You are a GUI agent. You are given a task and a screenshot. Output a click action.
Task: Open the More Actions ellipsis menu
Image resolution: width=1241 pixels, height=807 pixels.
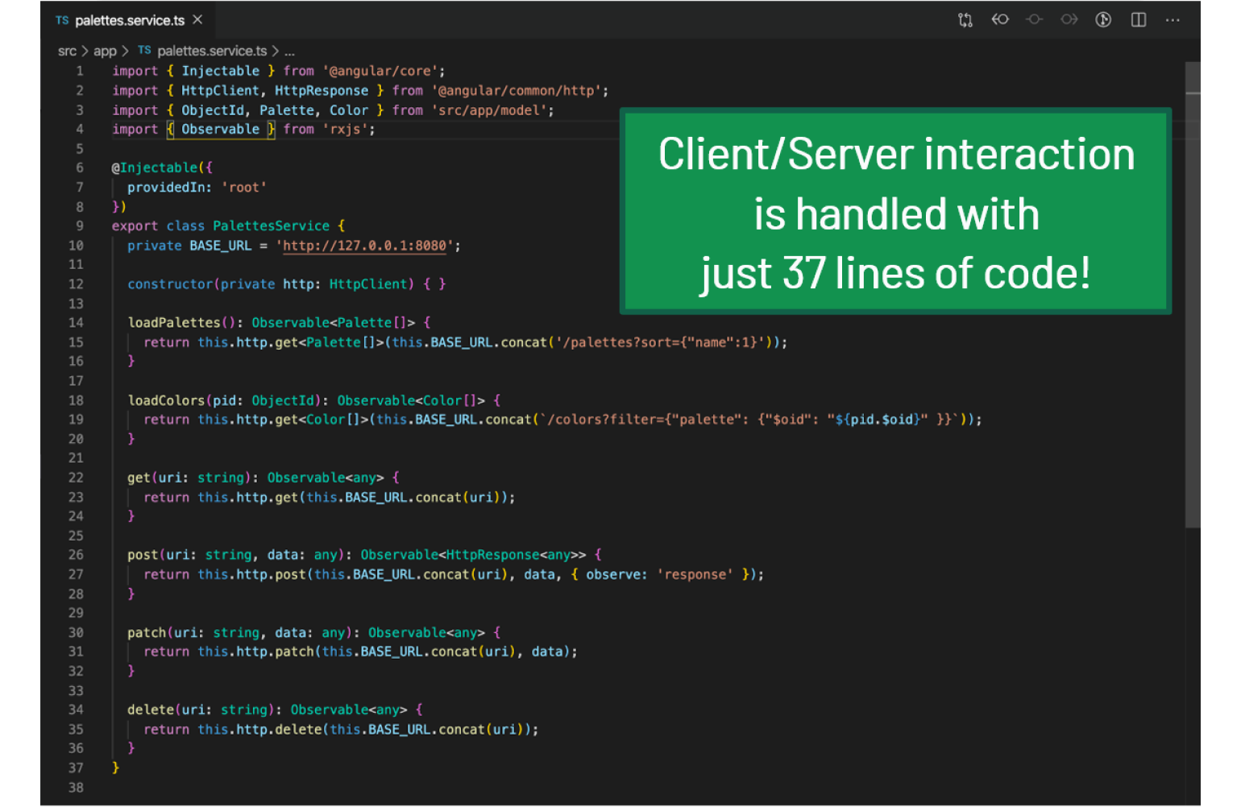click(x=1173, y=20)
